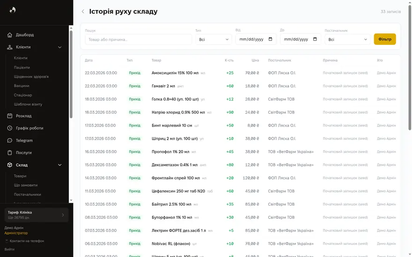Open Що замовити submenu item
Image resolution: width=412 pixels, height=257 pixels.
coord(26,185)
